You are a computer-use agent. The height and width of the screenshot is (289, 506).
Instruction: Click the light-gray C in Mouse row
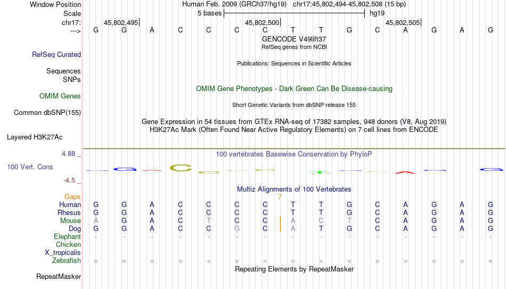tap(321, 221)
